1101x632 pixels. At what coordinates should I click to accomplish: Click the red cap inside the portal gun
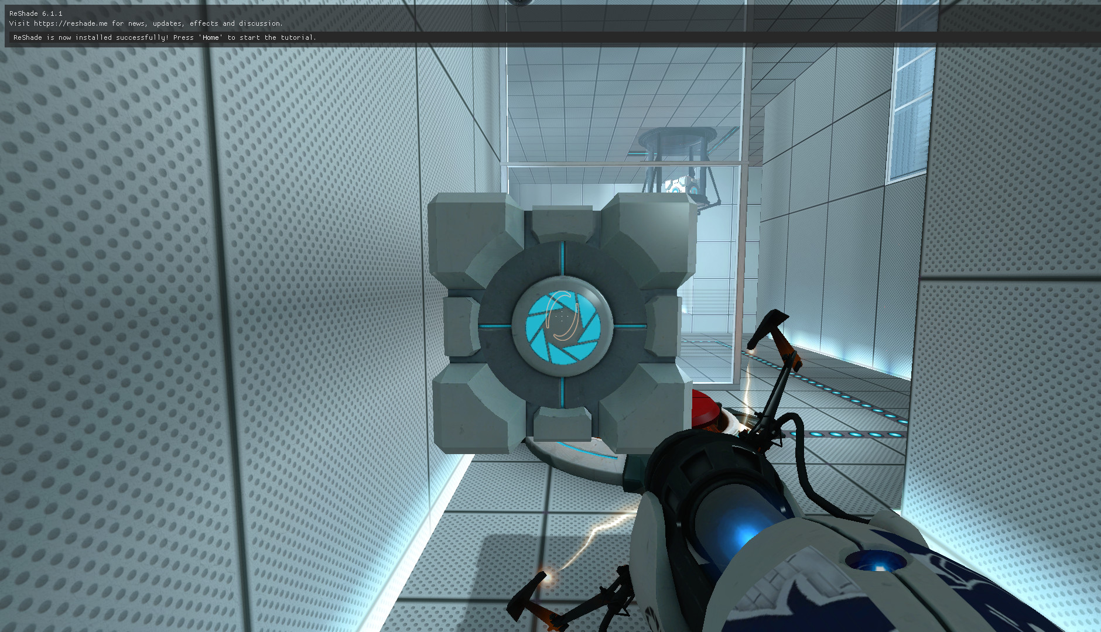[706, 410]
